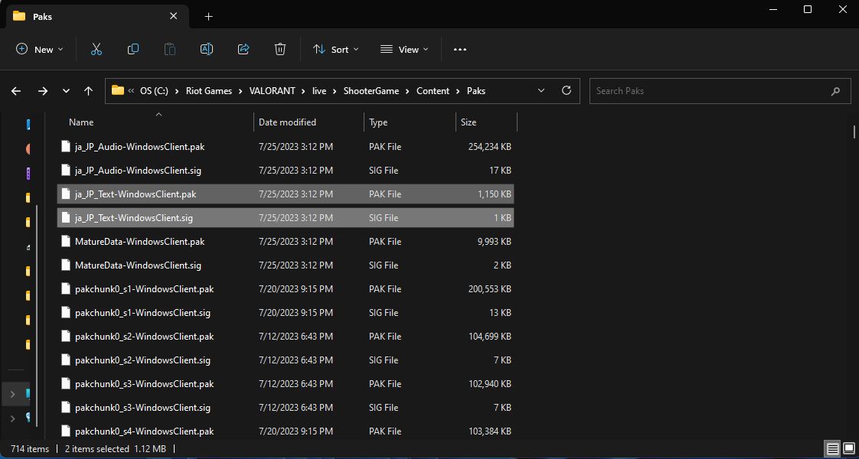
Task: Jump to OS (C:) in the address bar
Action: pos(155,91)
